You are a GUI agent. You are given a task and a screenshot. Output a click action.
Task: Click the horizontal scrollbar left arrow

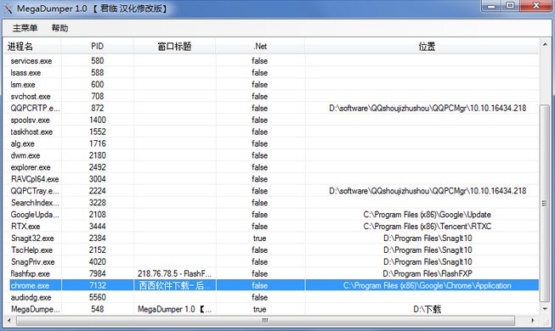click(x=9, y=321)
